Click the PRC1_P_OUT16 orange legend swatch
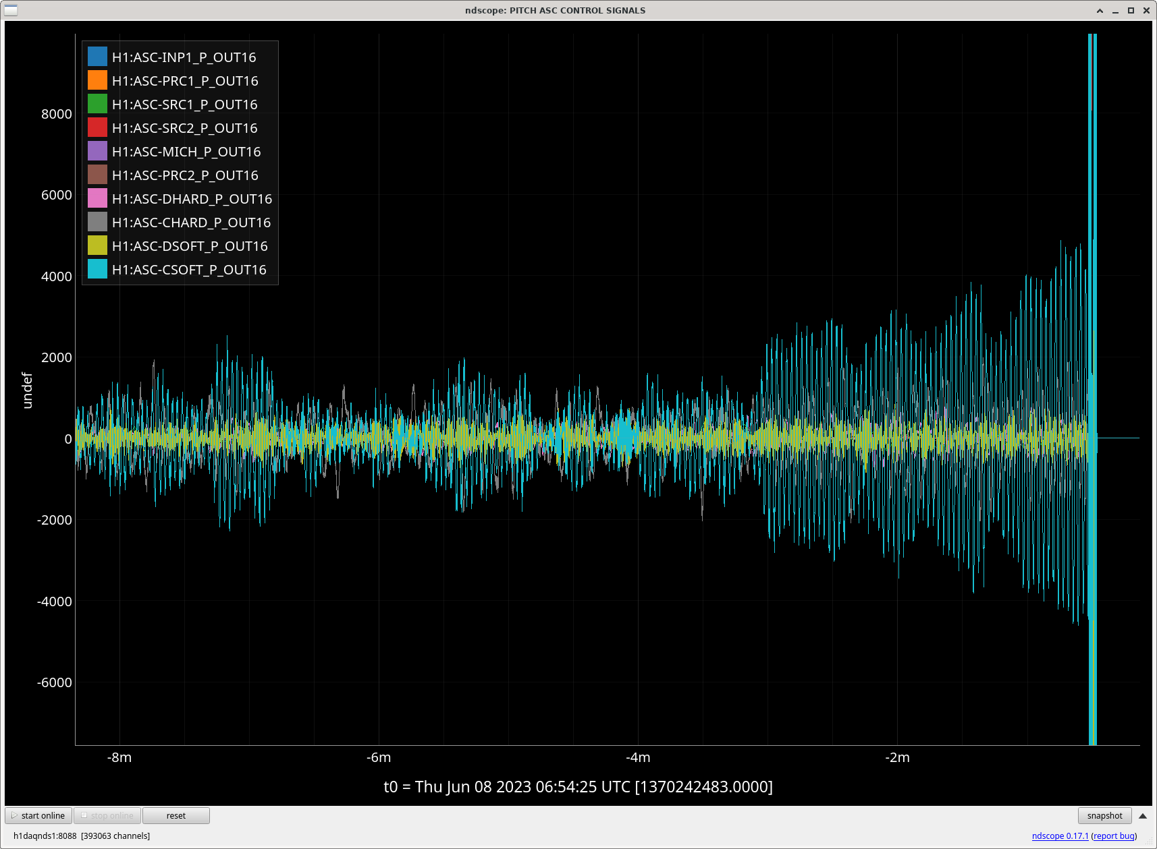 click(x=97, y=80)
